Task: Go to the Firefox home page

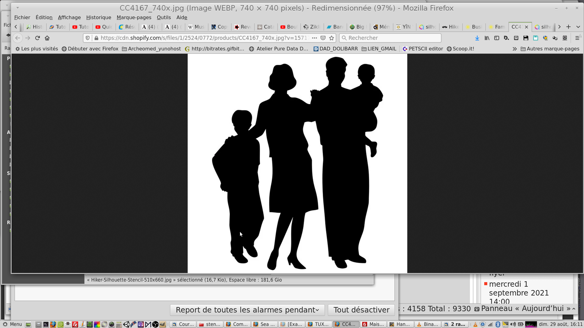Action: click(47, 38)
